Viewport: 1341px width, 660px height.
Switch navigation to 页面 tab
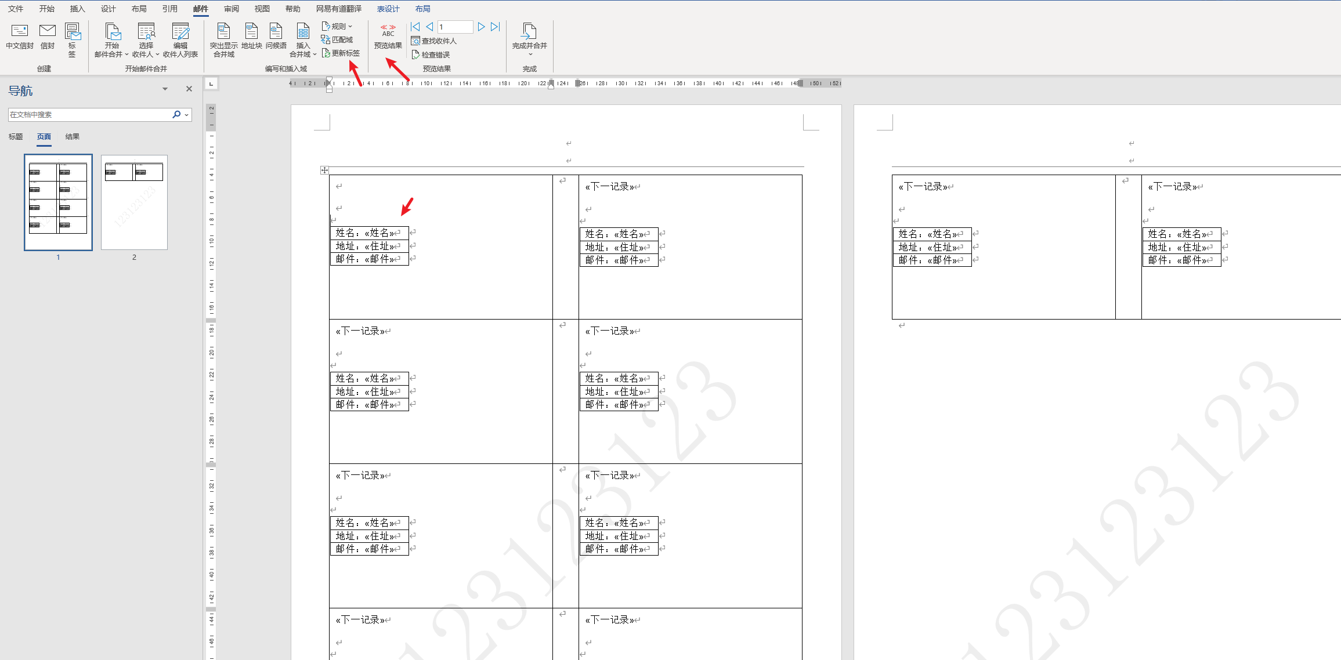tap(44, 137)
